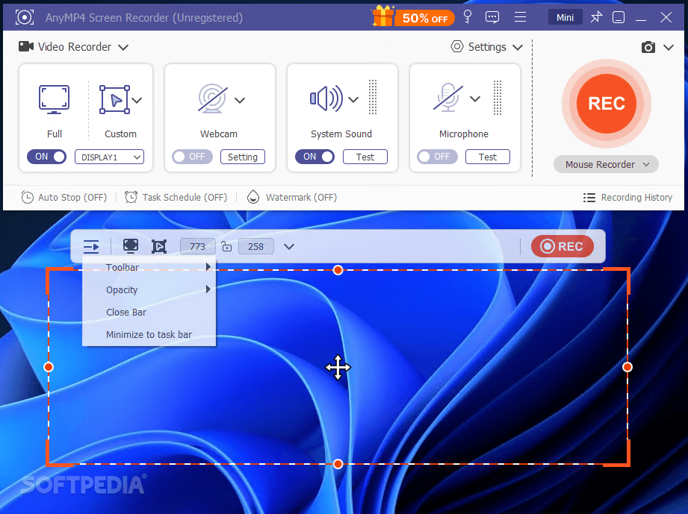This screenshot has height=514, width=688.
Task: Open the Settings gear icon
Action: [457, 46]
